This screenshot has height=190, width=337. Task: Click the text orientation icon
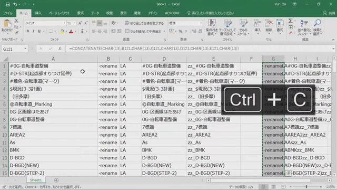point(114,23)
